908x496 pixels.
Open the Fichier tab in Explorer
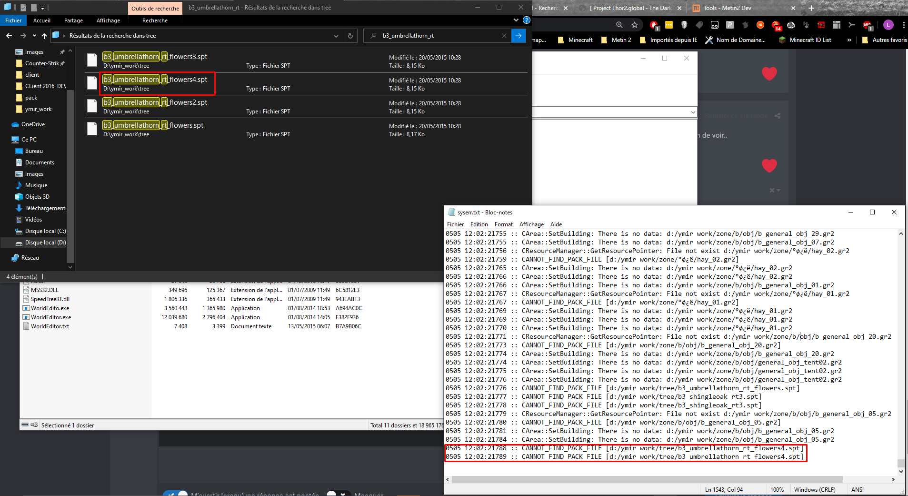tap(13, 20)
